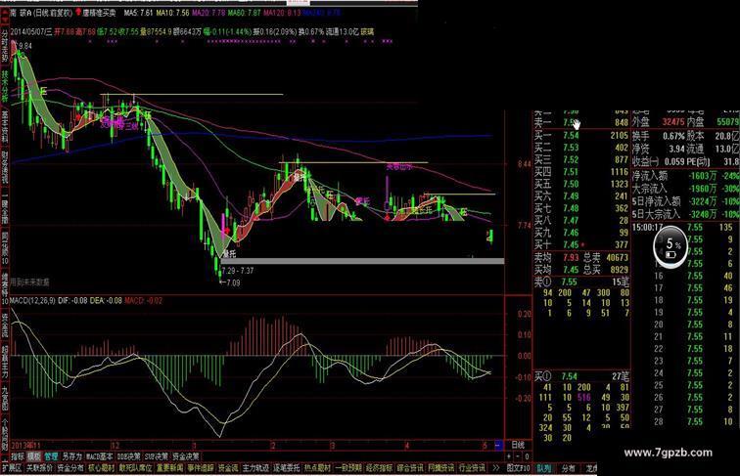Click the 外盘 32475 value
The width and height of the screenshot is (740, 476).
(x=673, y=122)
